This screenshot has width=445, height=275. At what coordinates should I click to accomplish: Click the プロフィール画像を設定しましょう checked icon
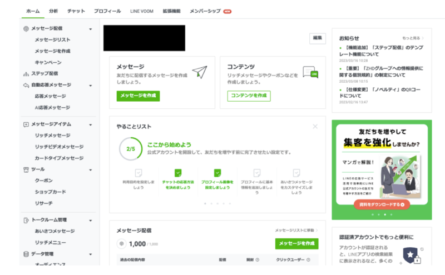(x=217, y=173)
